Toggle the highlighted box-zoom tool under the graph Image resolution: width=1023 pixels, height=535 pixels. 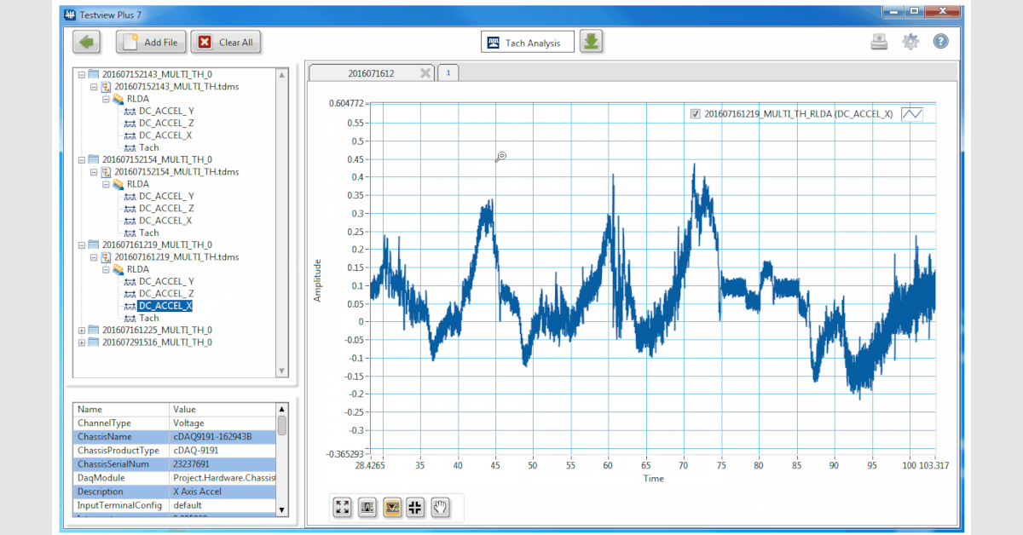pyautogui.click(x=391, y=507)
